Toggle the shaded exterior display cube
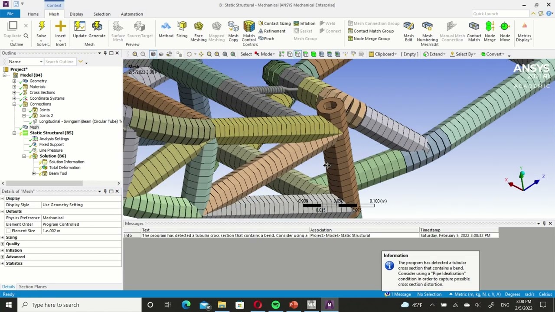555x312 pixels. pyautogui.click(x=153, y=54)
